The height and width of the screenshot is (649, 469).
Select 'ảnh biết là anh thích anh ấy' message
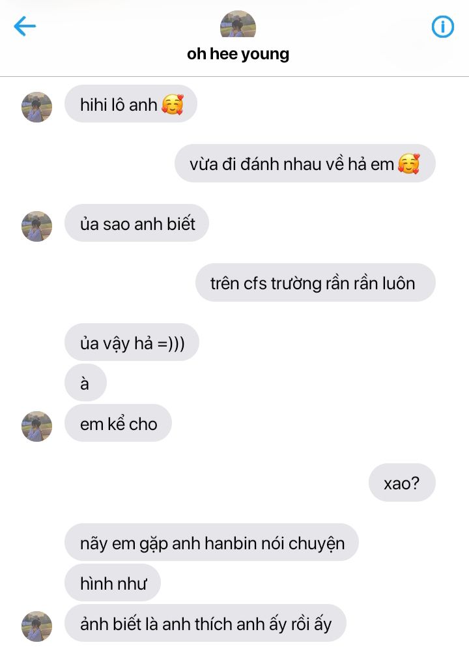[x=205, y=623]
